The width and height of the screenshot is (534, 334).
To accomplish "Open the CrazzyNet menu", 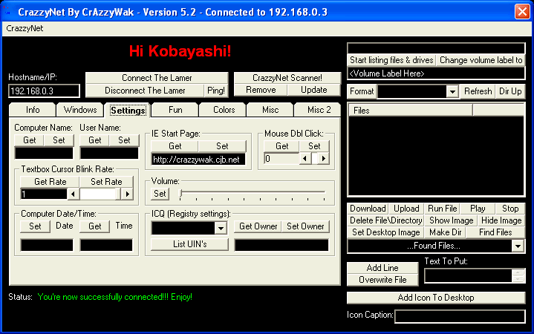I will 24,28.
